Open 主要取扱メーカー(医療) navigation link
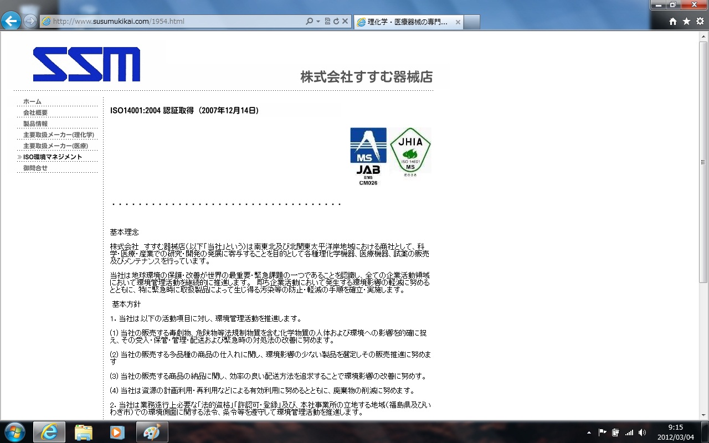709x443 pixels. click(55, 146)
